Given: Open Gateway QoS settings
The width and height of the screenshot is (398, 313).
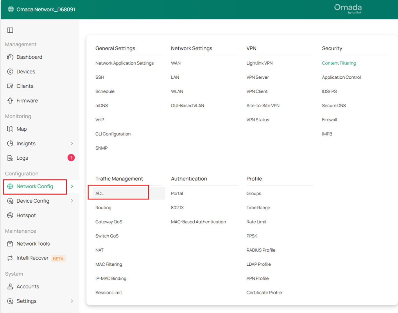Looking at the screenshot, I should click(x=109, y=222).
